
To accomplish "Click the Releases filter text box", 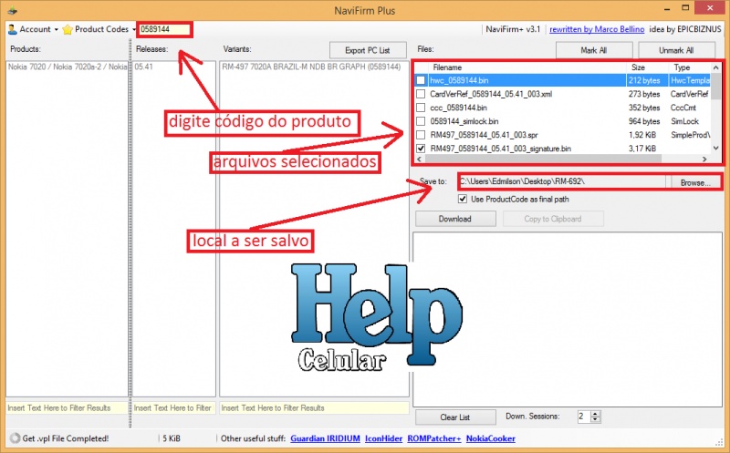I will coord(173,408).
